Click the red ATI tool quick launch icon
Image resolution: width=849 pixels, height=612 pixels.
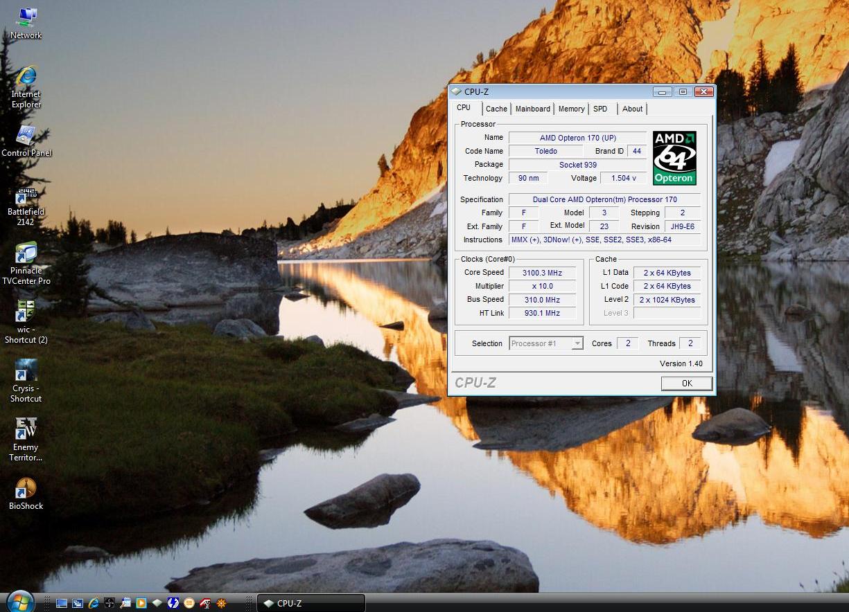click(x=205, y=603)
